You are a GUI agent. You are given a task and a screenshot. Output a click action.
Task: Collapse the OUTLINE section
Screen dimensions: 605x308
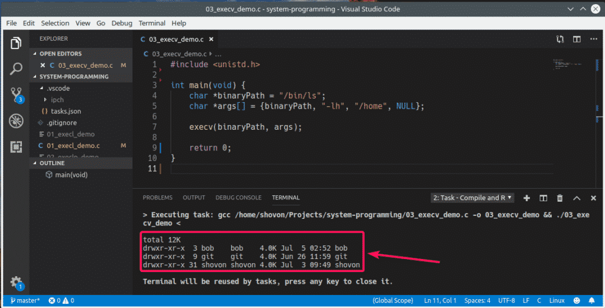click(x=54, y=163)
